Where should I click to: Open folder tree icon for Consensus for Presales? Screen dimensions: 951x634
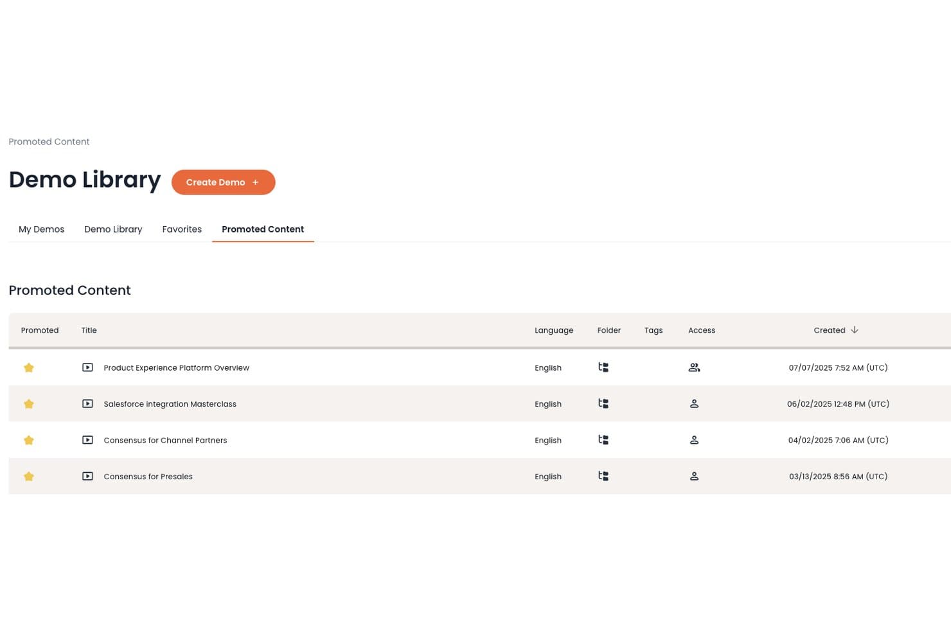click(603, 476)
